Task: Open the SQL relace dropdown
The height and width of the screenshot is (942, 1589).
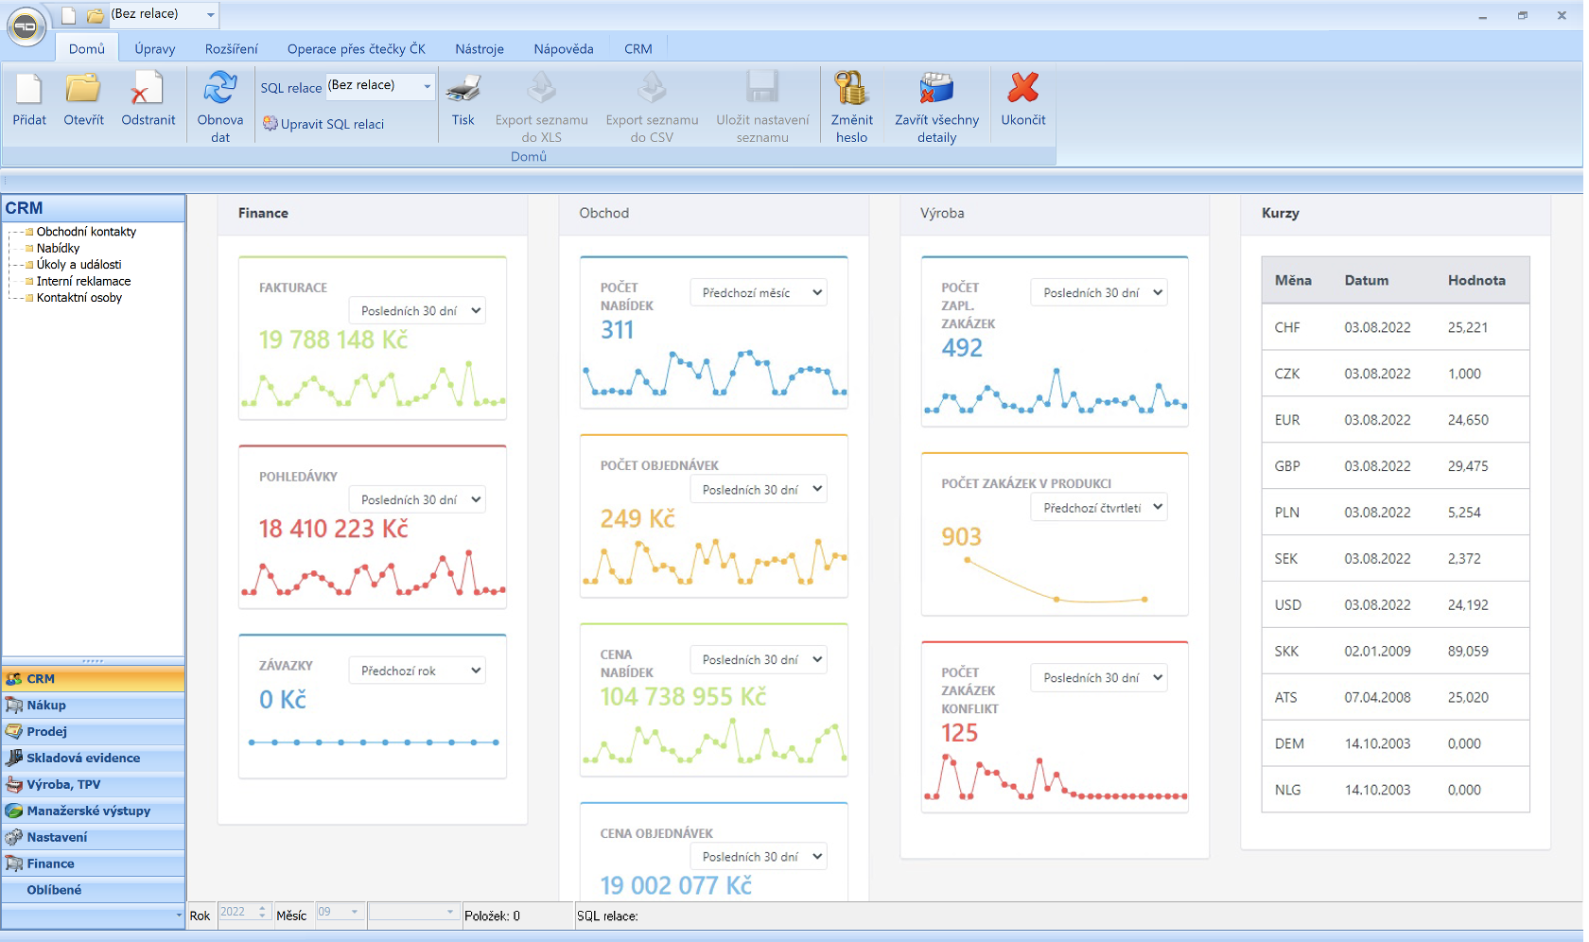Action: pyautogui.click(x=427, y=86)
